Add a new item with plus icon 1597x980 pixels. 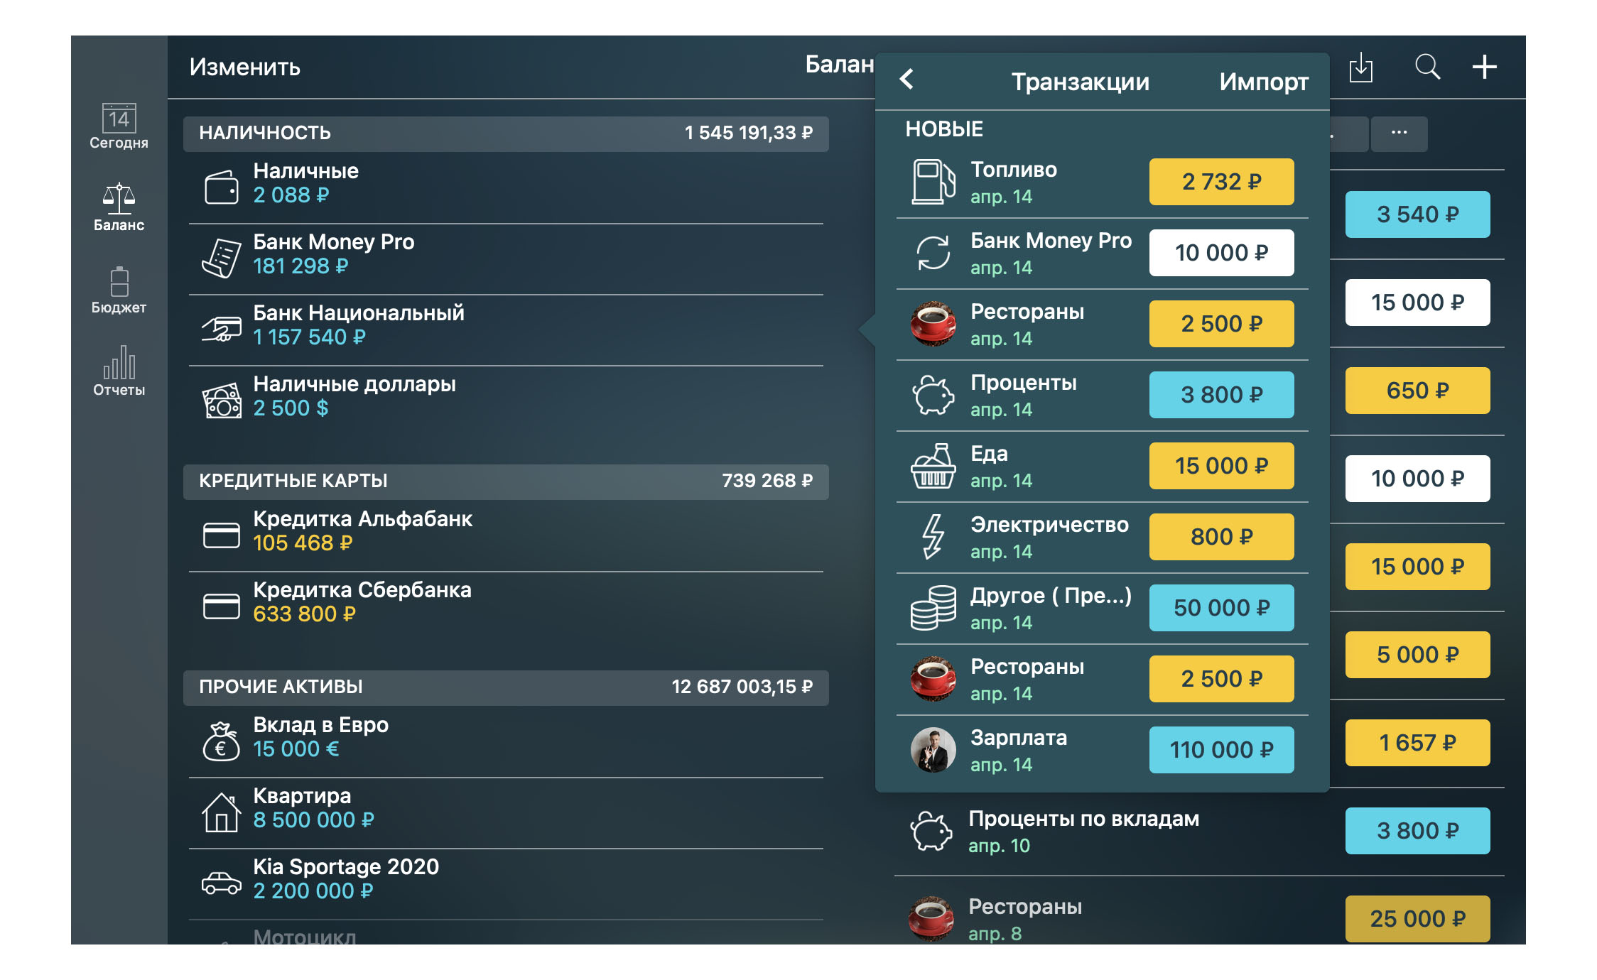pyautogui.click(x=1484, y=67)
